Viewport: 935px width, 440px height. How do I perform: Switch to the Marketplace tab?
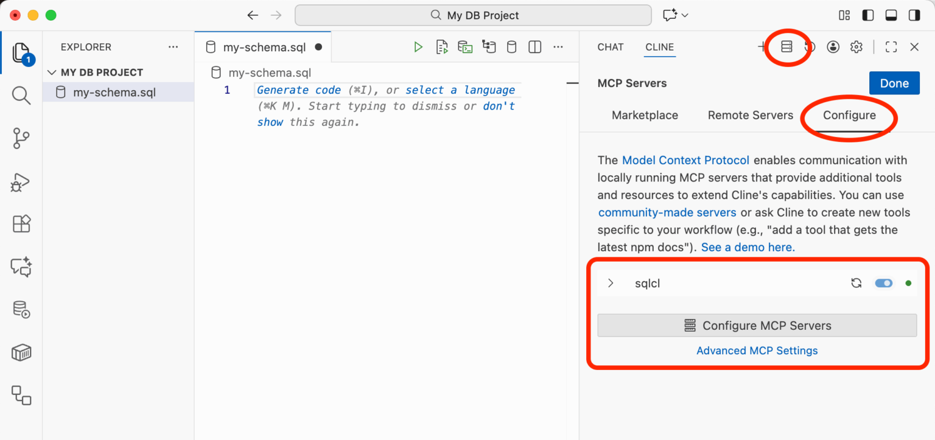pyautogui.click(x=645, y=115)
